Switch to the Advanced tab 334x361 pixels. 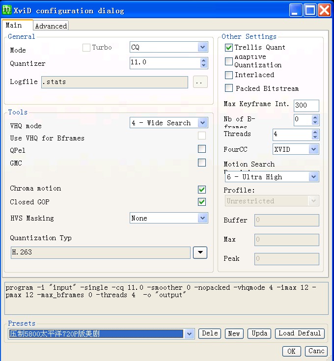point(51,26)
